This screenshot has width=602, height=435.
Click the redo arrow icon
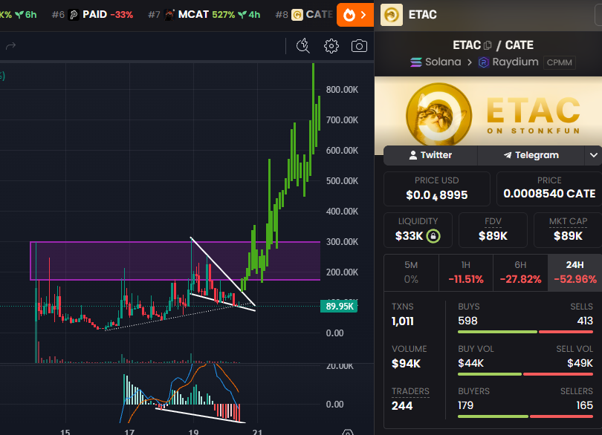[x=10, y=46]
